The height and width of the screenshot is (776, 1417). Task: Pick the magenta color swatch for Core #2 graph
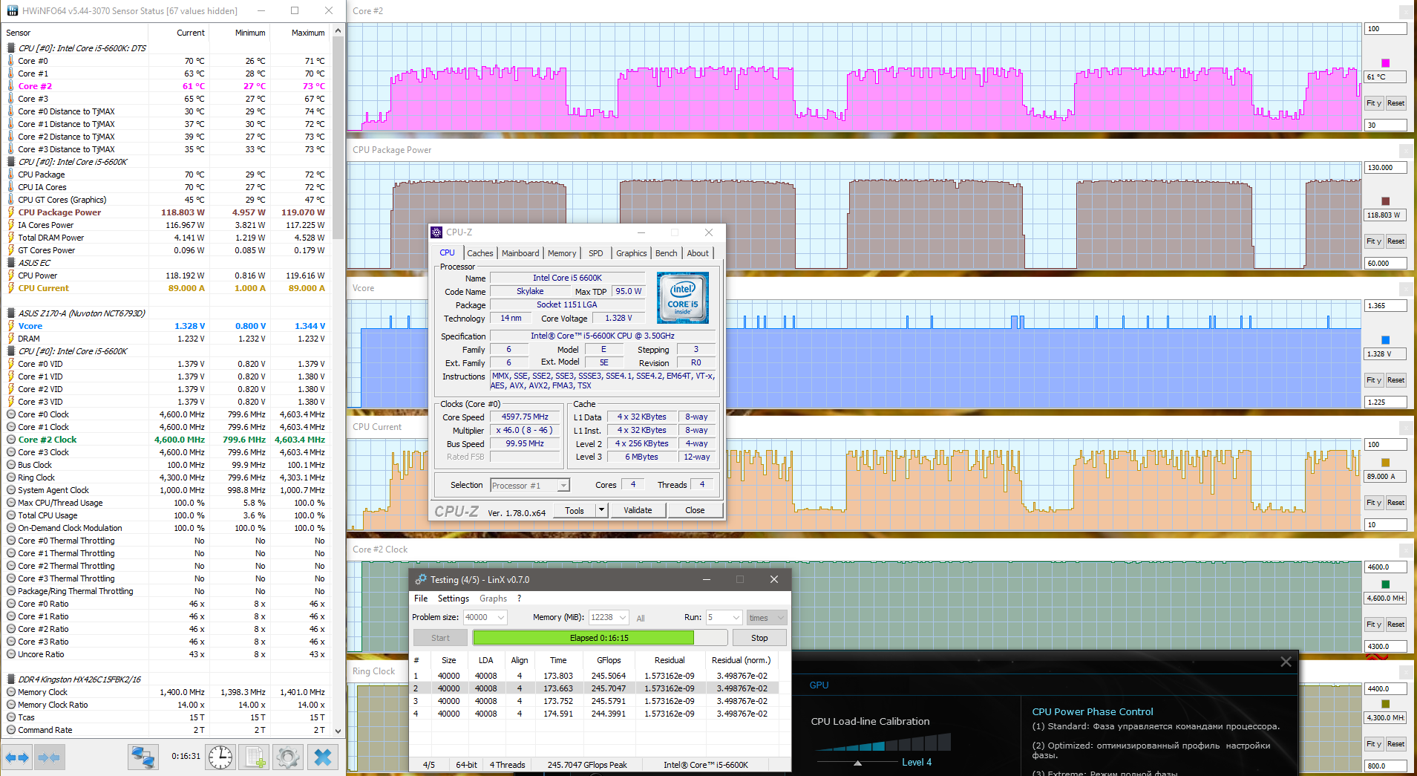(x=1385, y=63)
